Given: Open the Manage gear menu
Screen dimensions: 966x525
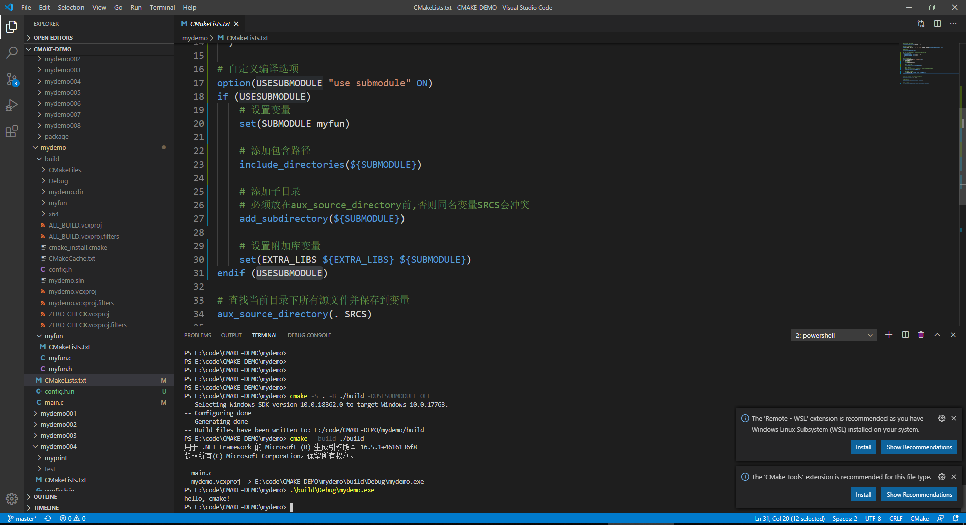Looking at the screenshot, I should [x=11, y=499].
